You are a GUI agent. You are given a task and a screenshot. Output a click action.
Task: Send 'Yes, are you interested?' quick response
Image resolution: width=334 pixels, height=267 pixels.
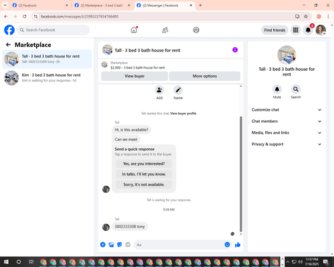(x=144, y=164)
